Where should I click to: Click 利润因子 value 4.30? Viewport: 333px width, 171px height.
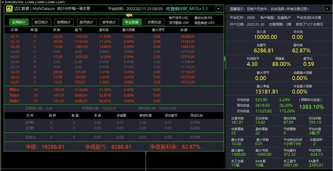pyautogui.click(x=252, y=64)
